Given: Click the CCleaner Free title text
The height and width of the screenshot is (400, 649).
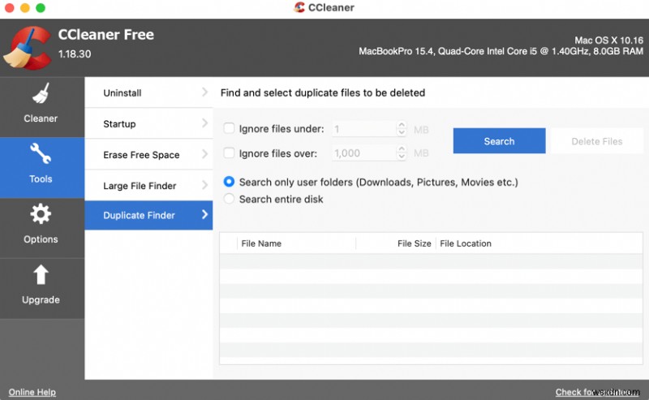Looking at the screenshot, I should click(106, 34).
